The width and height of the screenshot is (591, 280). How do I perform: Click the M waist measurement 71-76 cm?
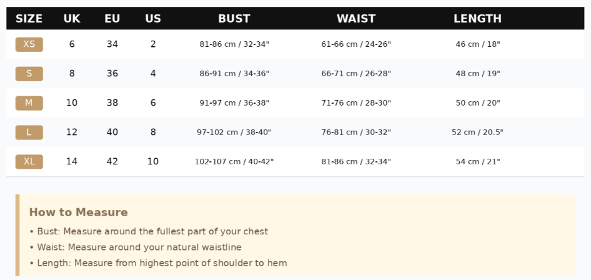click(x=356, y=103)
